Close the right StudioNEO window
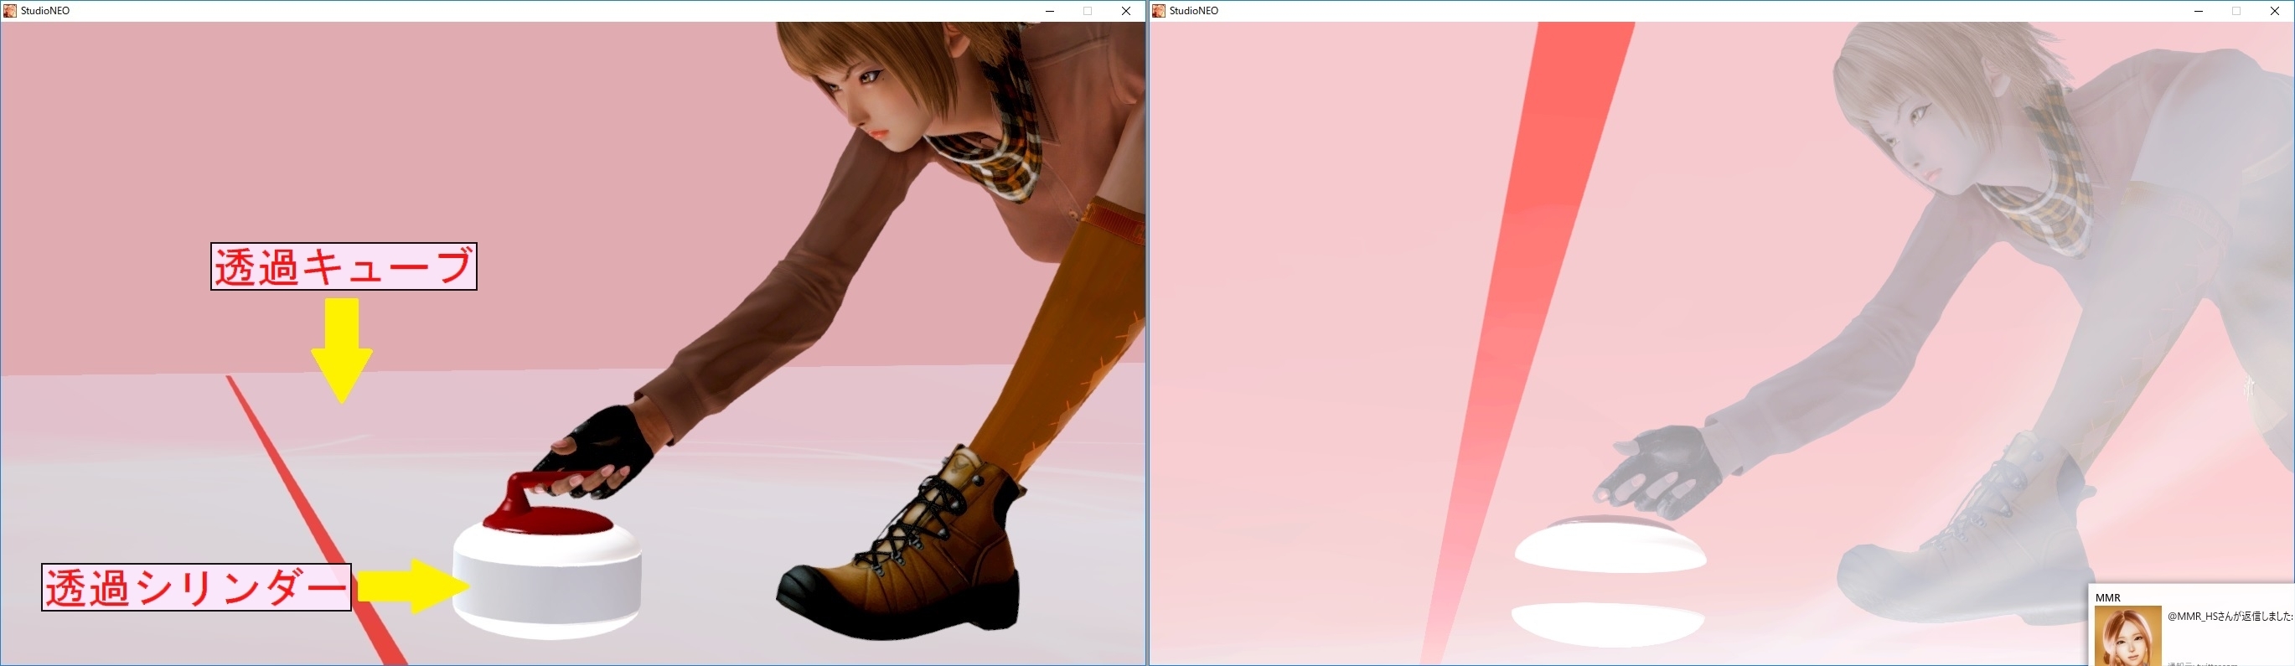Image resolution: width=2295 pixels, height=666 pixels. 2275,11
